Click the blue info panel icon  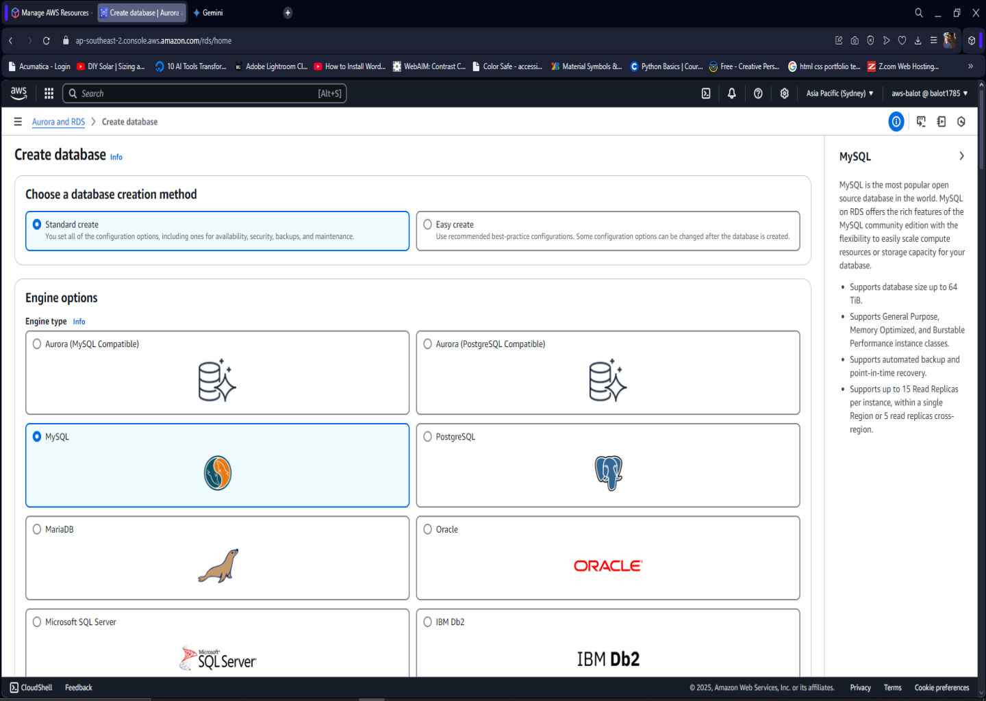pyautogui.click(x=896, y=122)
